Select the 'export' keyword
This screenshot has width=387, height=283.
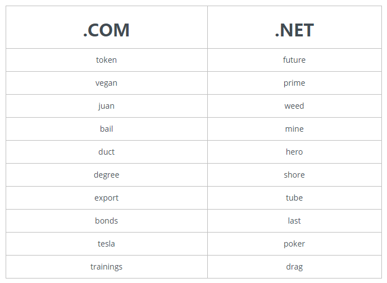(x=106, y=198)
